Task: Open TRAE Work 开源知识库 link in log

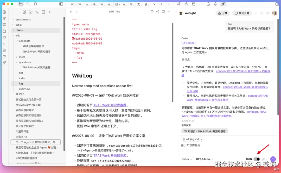Action: coord(110,156)
